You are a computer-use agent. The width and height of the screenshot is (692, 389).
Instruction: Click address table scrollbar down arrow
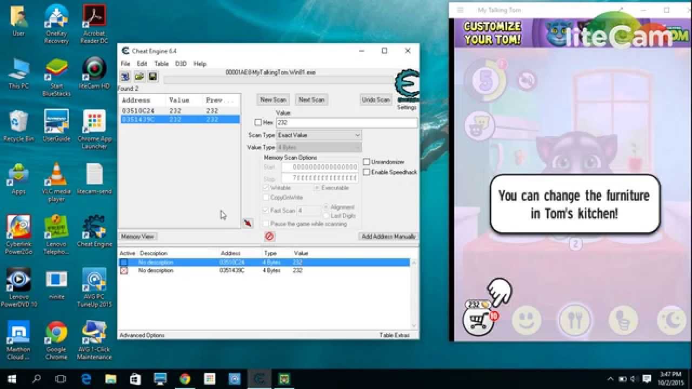pyautogui.click(x=415, y=325)
